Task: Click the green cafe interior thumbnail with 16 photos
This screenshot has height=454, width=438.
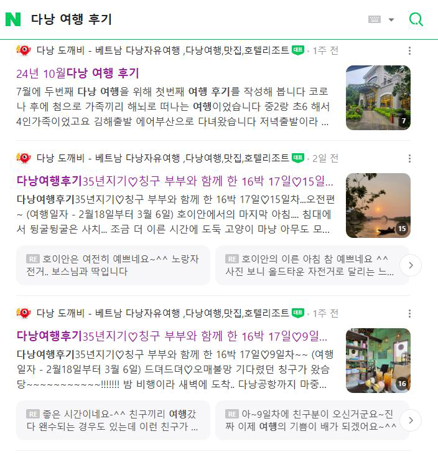Action: point(378,361)
